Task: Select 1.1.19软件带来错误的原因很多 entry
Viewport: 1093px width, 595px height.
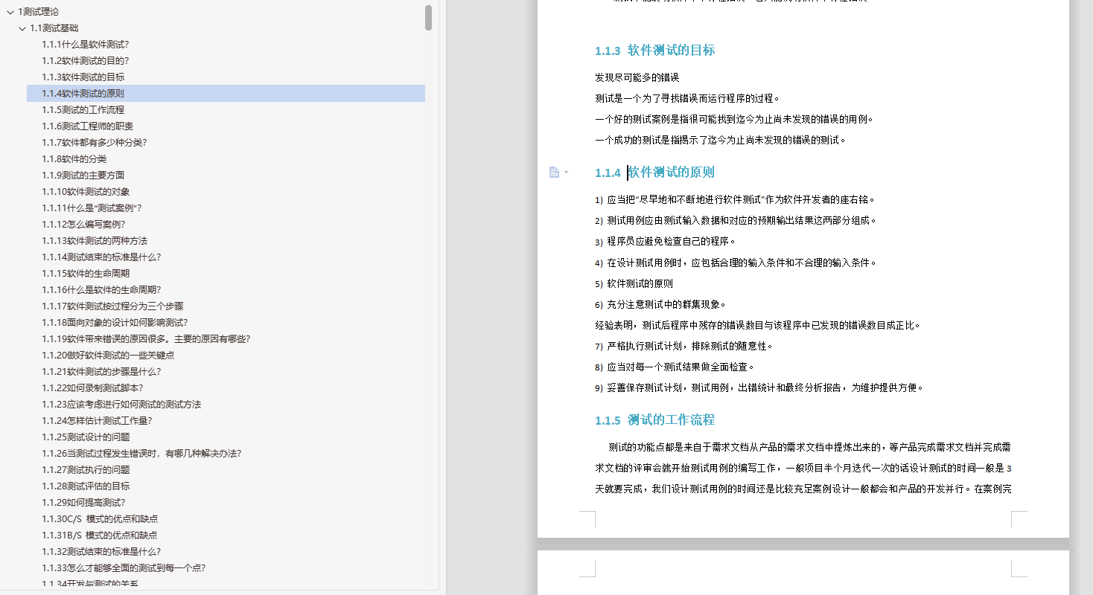Action: [x=146, y=339]
